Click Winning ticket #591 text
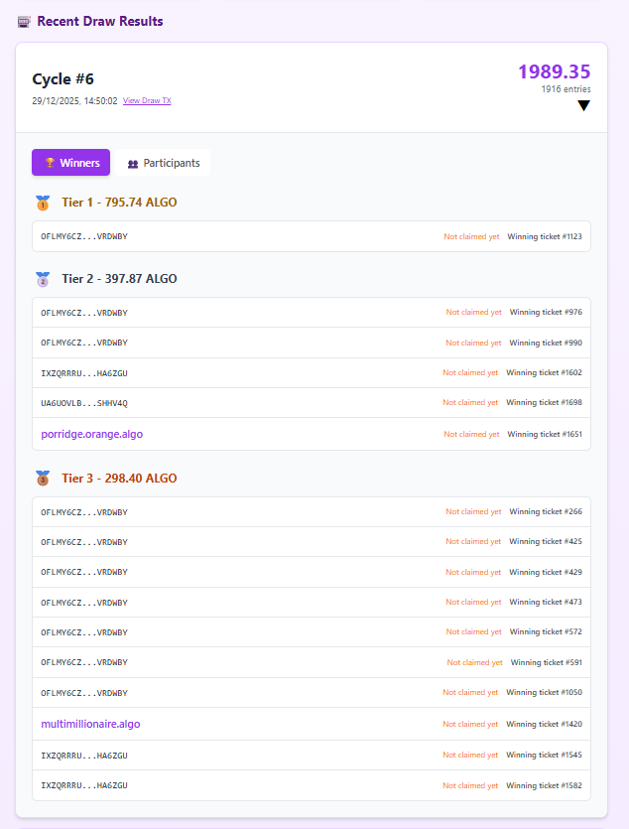 click(x=546, y=662)
